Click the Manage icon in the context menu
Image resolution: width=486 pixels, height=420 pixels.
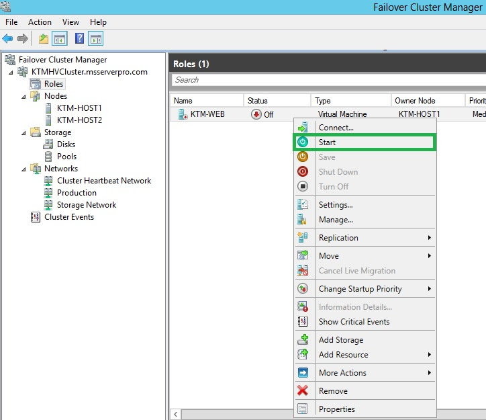point(303,219)
